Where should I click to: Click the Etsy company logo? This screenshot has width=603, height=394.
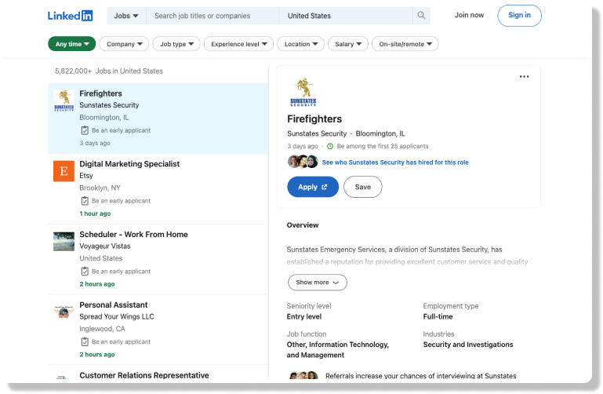pyautogui.click(x=64, y=171)
